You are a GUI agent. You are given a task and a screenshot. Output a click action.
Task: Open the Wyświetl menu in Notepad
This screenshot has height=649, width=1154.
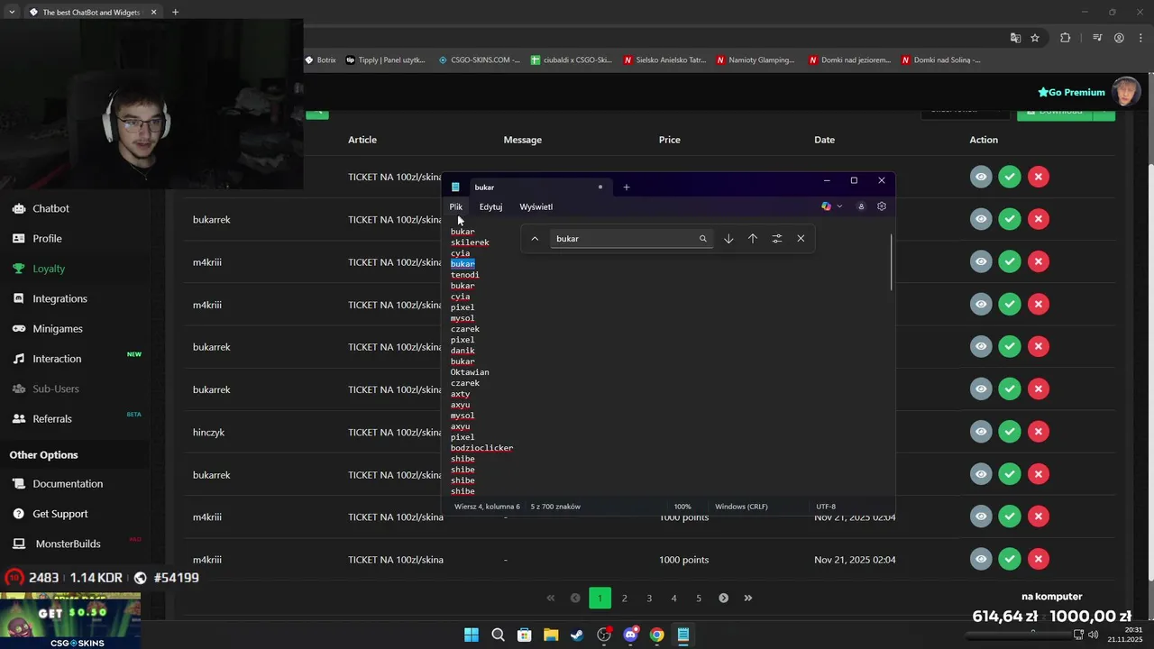(x=536, y=206)
